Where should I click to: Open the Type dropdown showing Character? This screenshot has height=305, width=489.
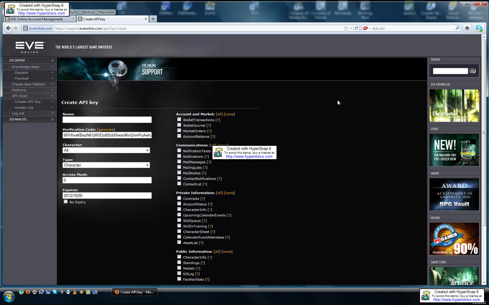tap(106, 165)
